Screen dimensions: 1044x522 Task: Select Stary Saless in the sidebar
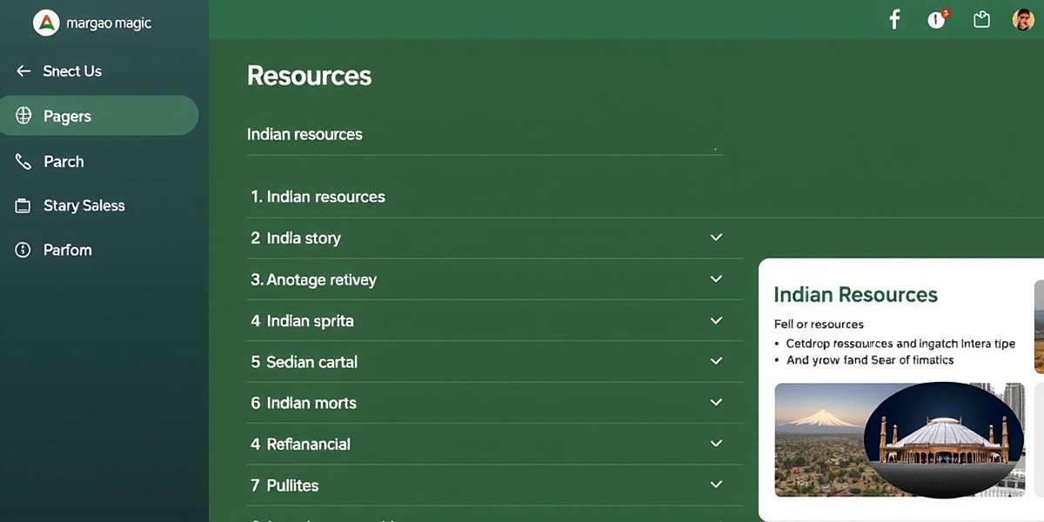tap(84, 206)
